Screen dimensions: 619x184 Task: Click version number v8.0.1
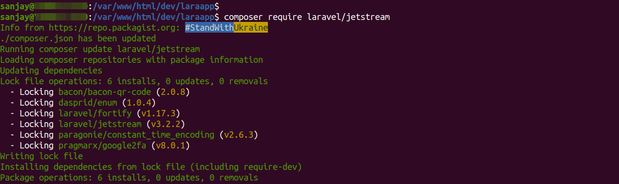click(170, 145)
